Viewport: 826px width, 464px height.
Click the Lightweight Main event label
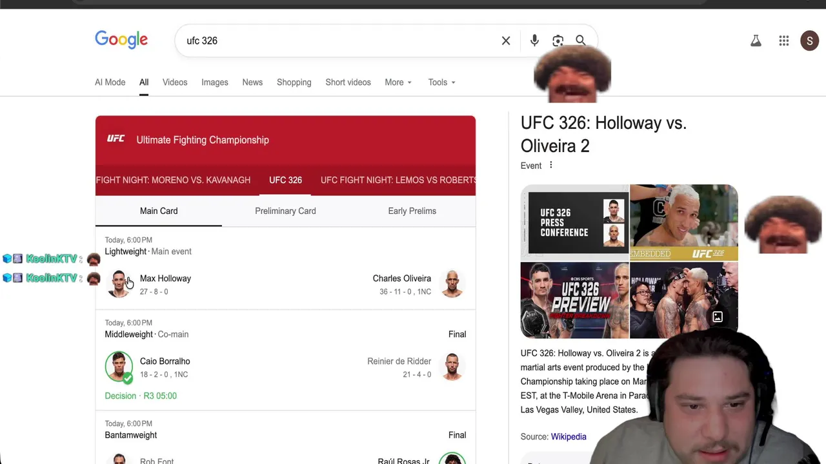[148, 251]
